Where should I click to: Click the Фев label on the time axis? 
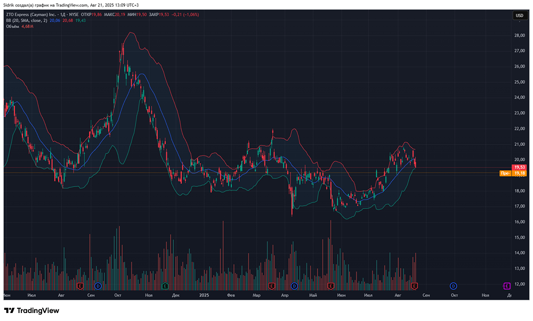[231, 294]
